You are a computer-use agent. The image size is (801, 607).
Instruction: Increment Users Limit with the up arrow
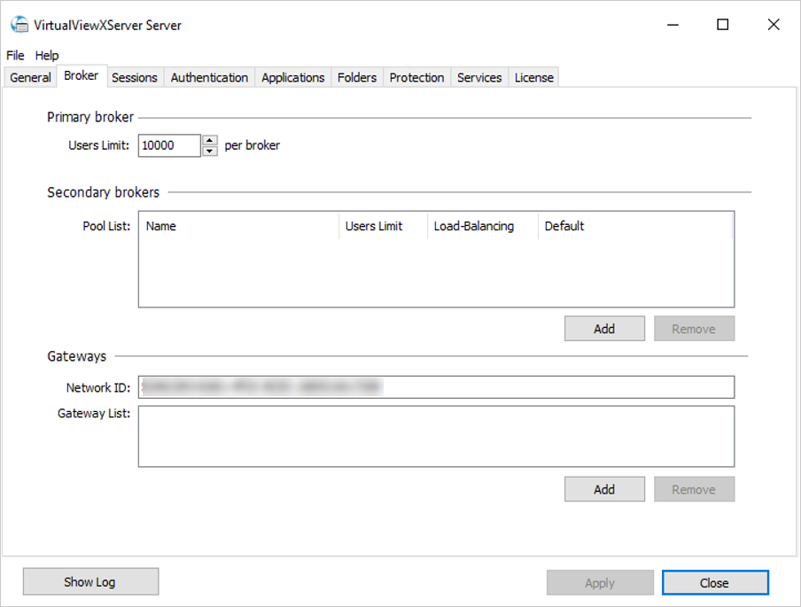tap(209, 140)
